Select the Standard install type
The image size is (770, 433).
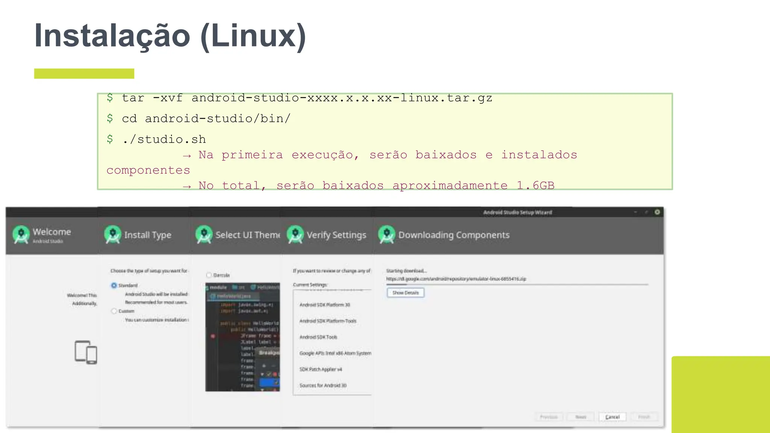(114, 285)
